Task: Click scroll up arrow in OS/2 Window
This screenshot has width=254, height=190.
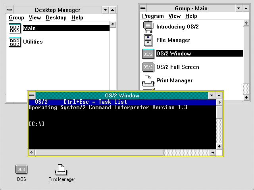Action: (x=219, y=103)
